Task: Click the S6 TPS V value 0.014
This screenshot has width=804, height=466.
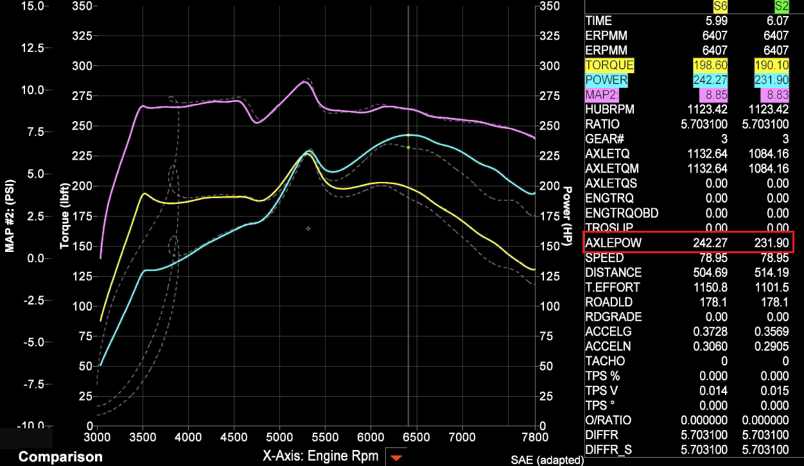Action: [x=714, y=390]
